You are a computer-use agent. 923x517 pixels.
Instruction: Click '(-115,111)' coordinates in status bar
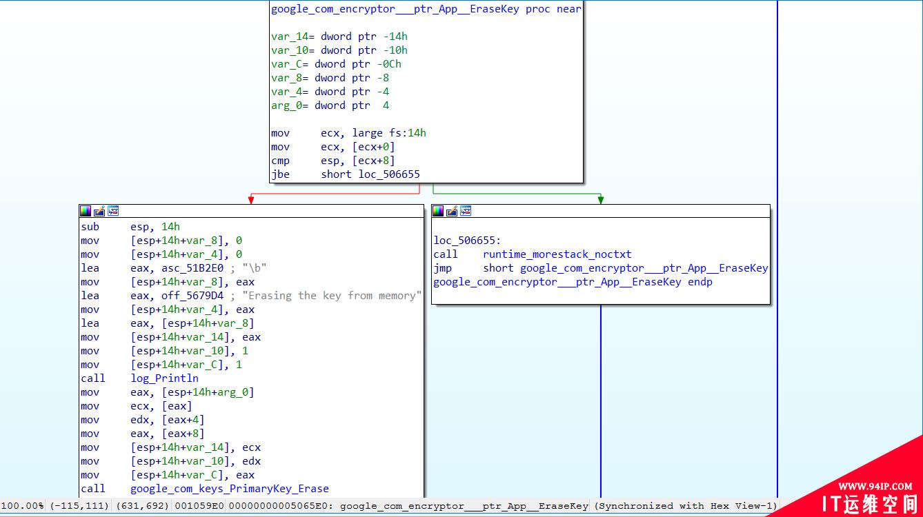coord(79,506)
